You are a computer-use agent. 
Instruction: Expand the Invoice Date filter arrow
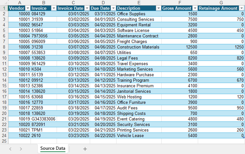click(x=87, y=8)
